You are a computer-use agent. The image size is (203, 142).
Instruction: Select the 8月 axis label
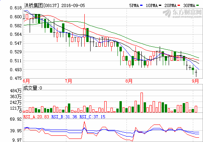pyautogui.click(x=129, y=81)
